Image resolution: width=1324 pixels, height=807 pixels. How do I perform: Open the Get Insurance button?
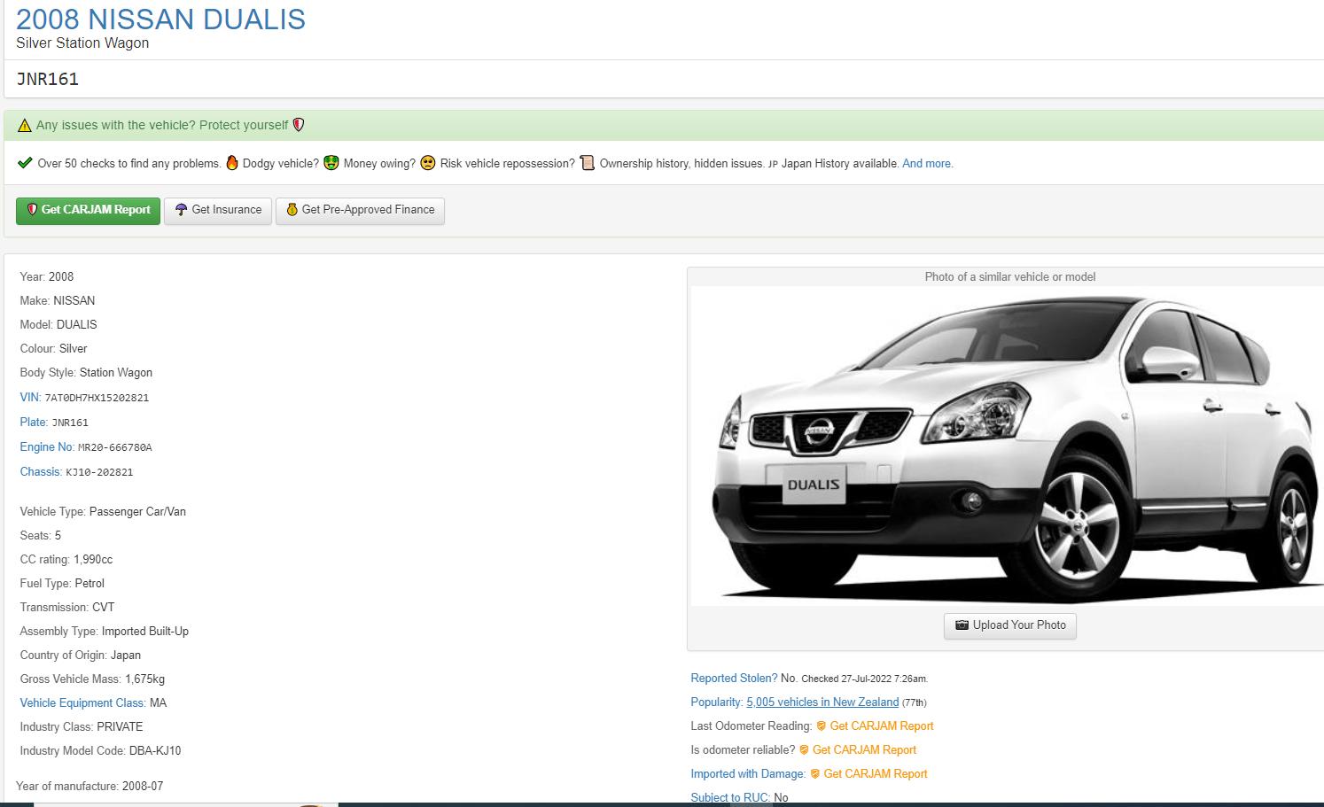coord(218,211)
